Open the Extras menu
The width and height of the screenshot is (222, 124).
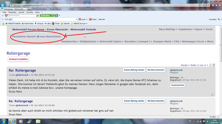37,12
